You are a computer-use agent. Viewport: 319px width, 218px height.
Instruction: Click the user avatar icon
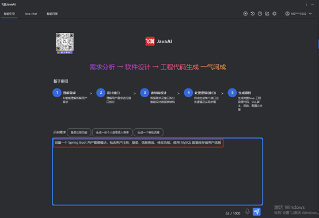287,14
